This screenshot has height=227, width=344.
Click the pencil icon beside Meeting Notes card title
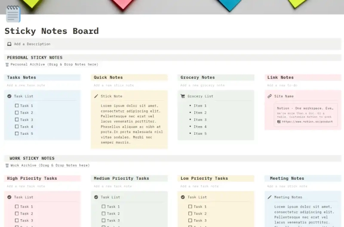[x=270, y=197]
